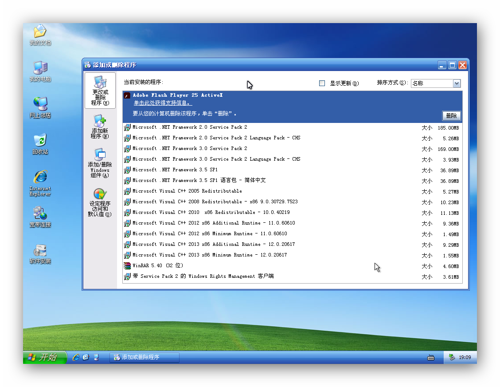The width and height of the screenshot is (500, 387).
Task: Click the WinRAR 5.40 program icon
Action: tap(127, 266)
